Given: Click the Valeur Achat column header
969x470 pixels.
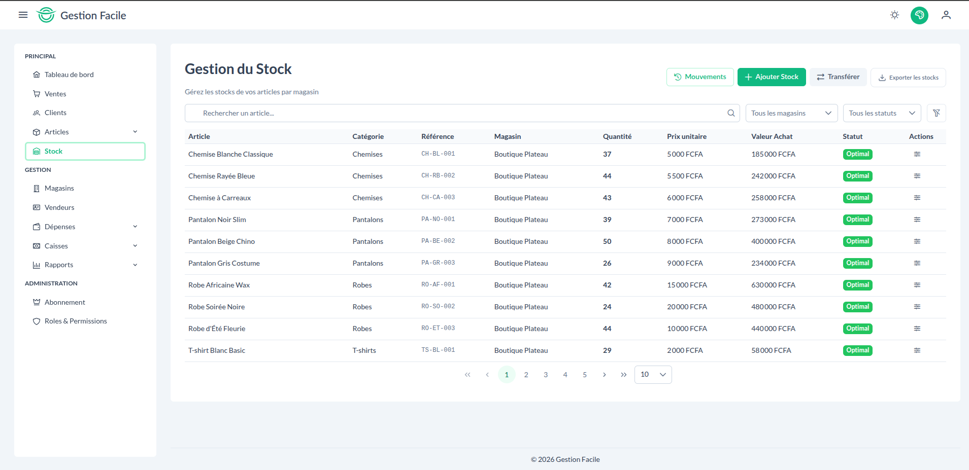Looking at the screenshot, I should point(772,136).
